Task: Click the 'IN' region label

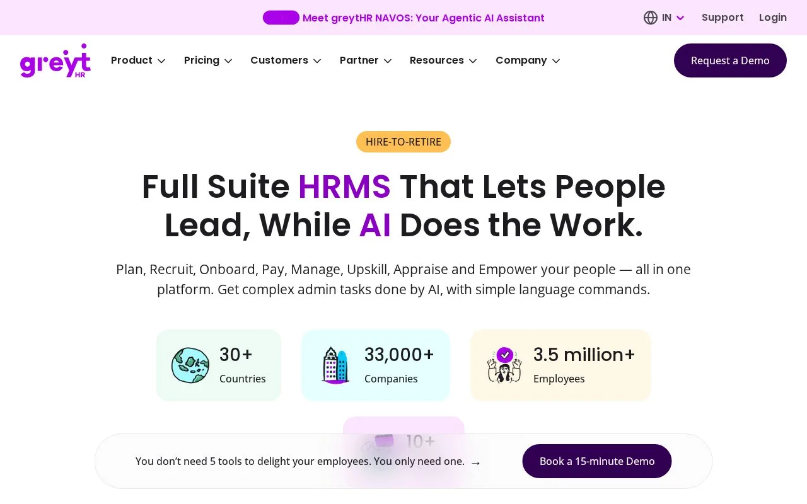Action: pos(666,18)
